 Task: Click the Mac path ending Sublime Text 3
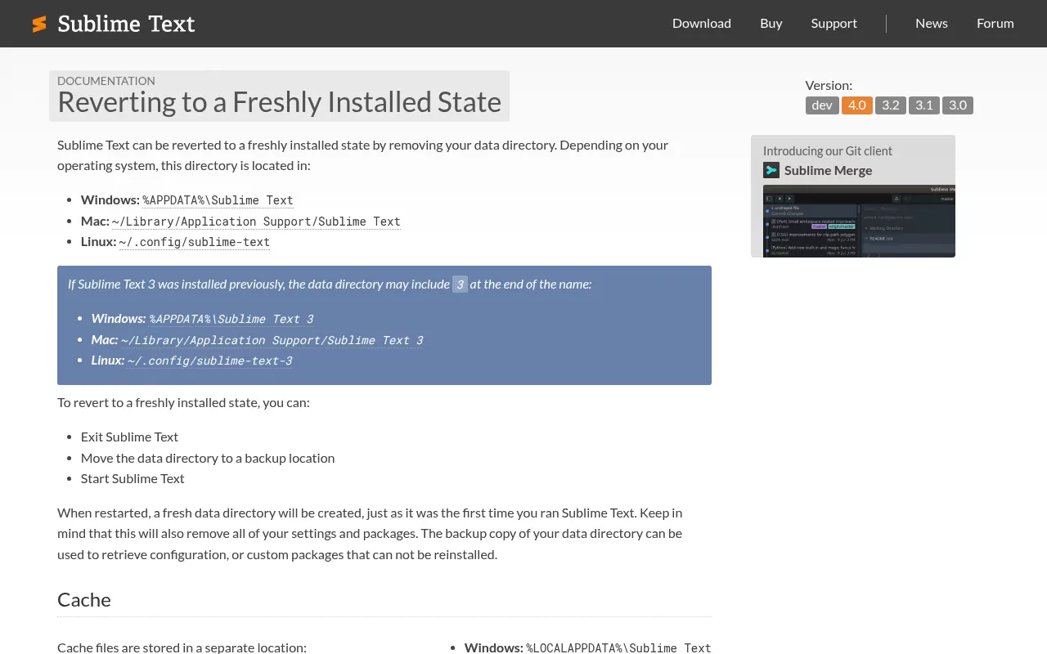272,340
